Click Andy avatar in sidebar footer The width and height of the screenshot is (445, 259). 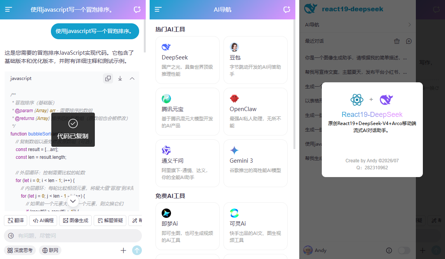coord(308,250)
